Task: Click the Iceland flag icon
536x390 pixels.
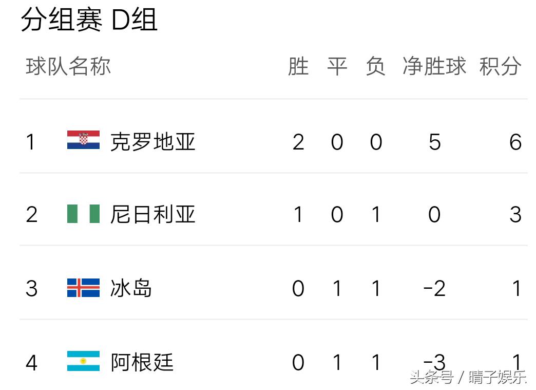Action: point(83,288)
